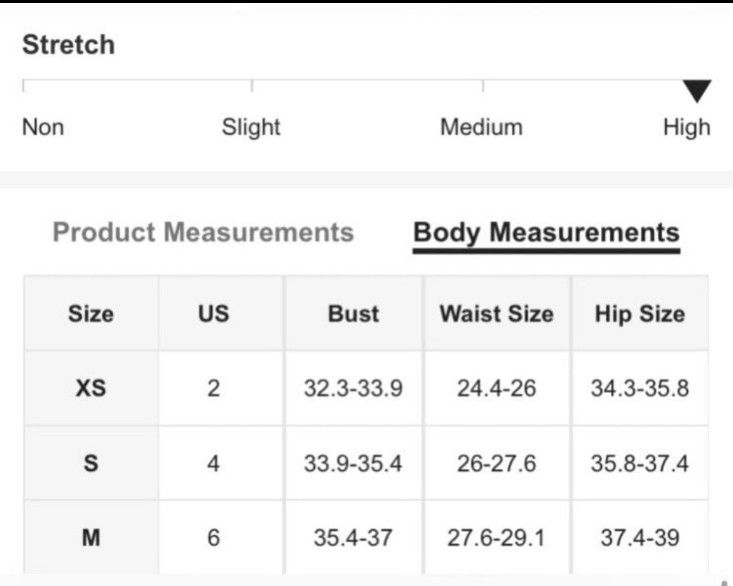Click the Stretch section heading
This screenshot has width=733, height=586.
69,45
